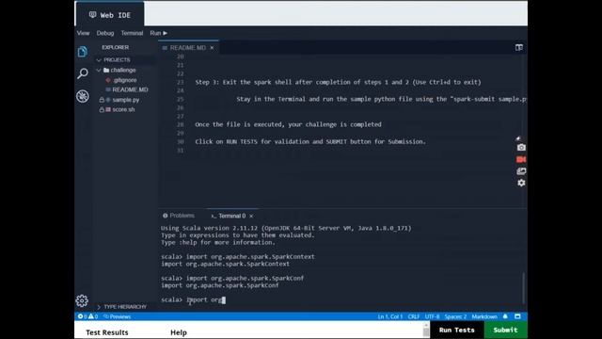Click the sample.py file icon
This screenshot has height=339, width=602.
[x=108, y=100]
